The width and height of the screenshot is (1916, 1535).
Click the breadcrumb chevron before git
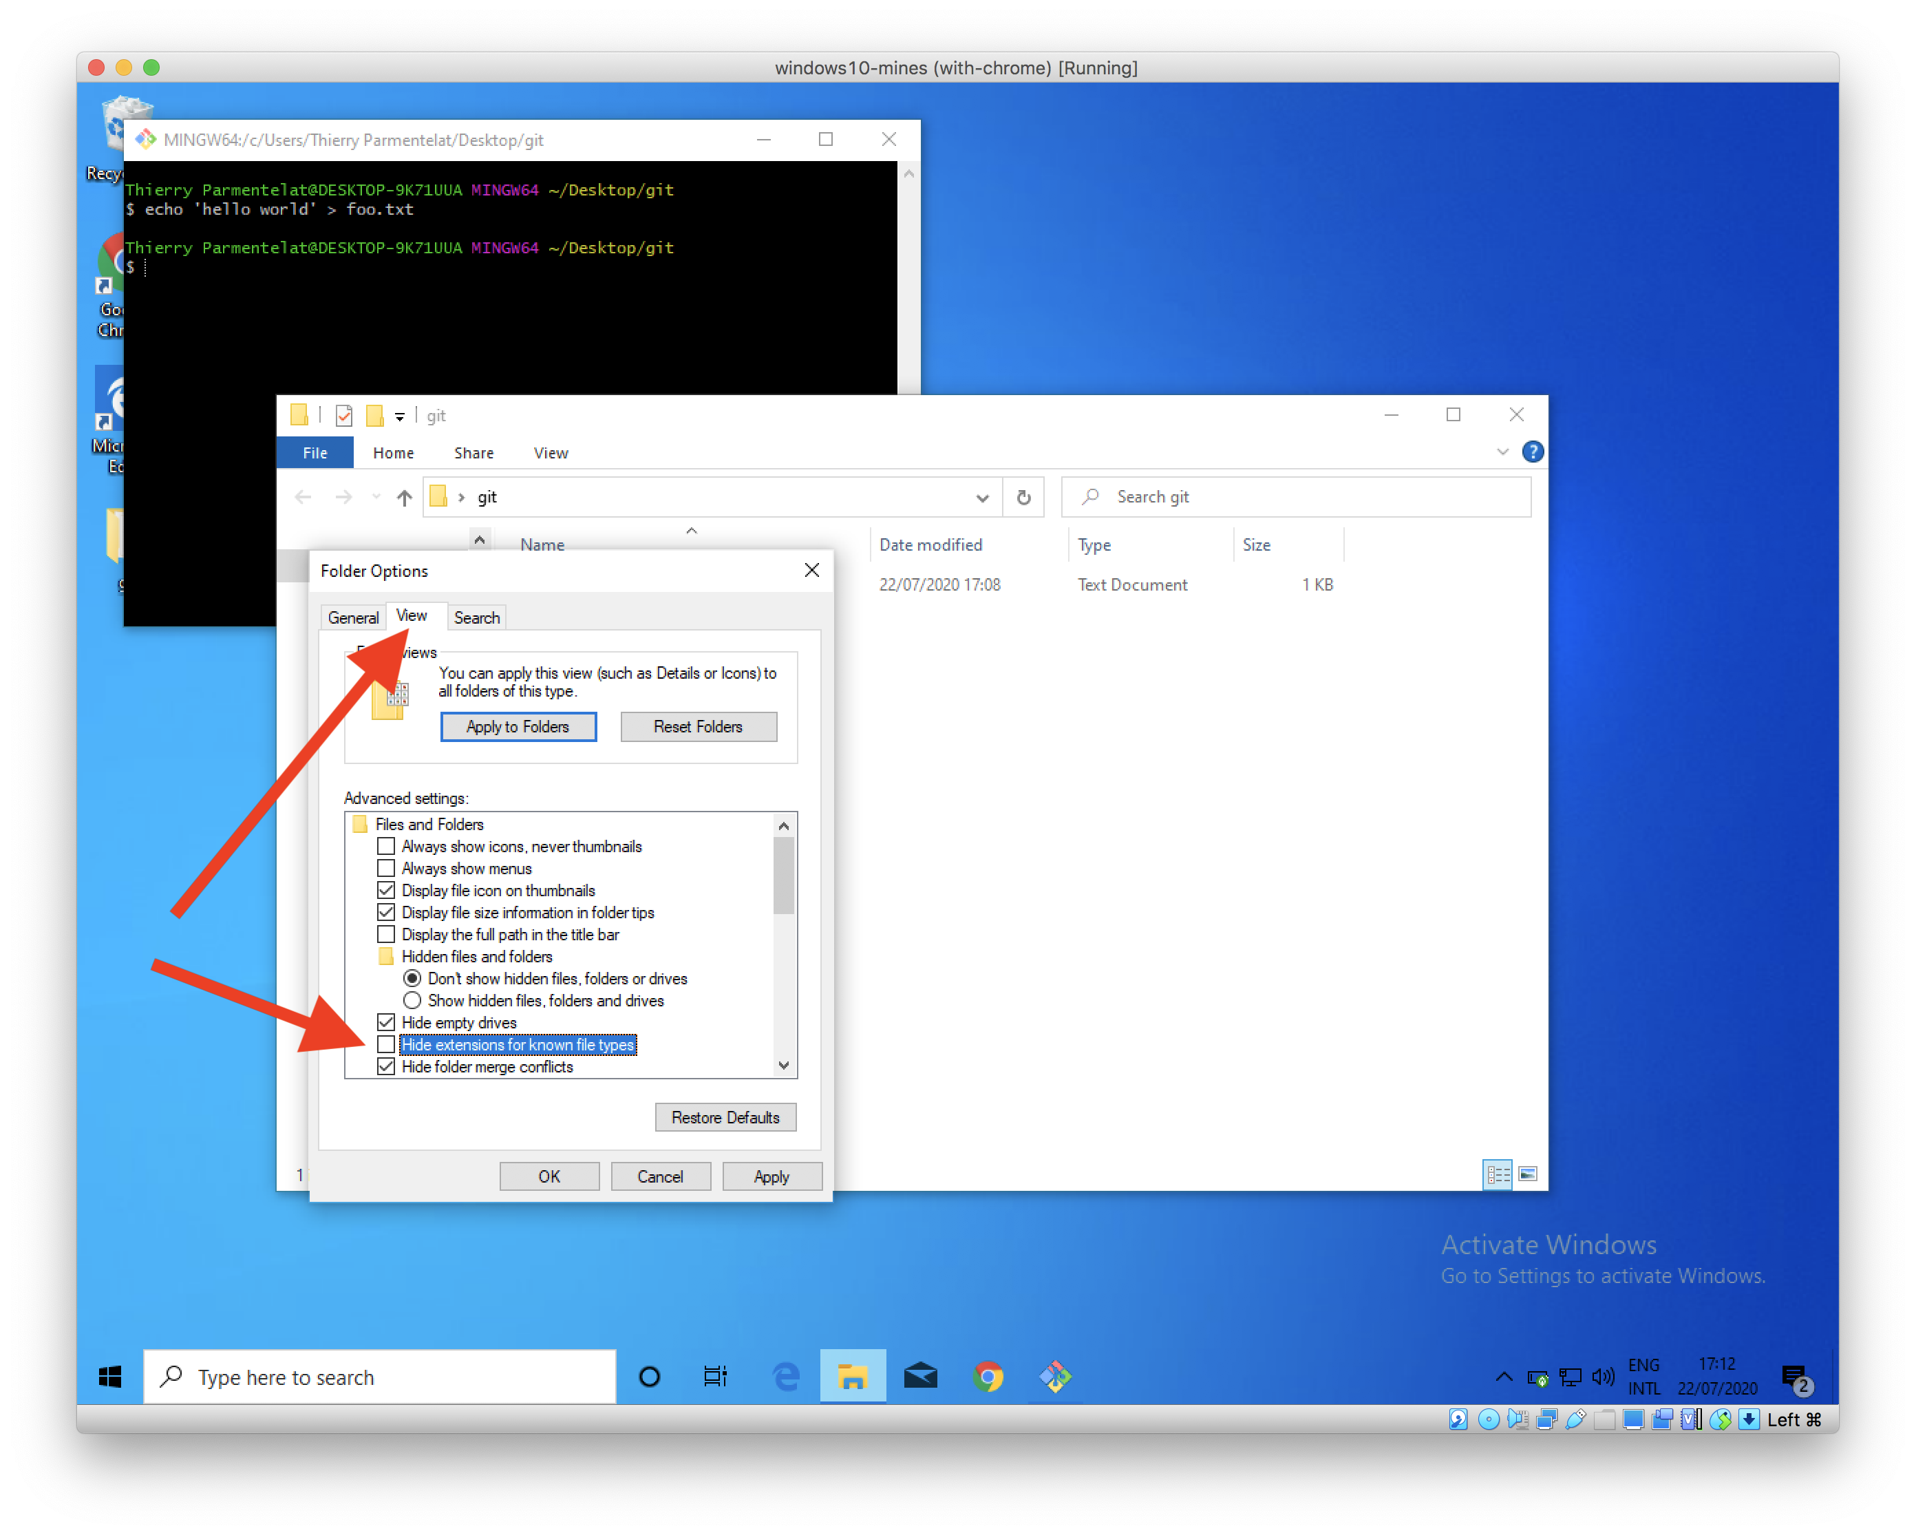tap(461, 497)
